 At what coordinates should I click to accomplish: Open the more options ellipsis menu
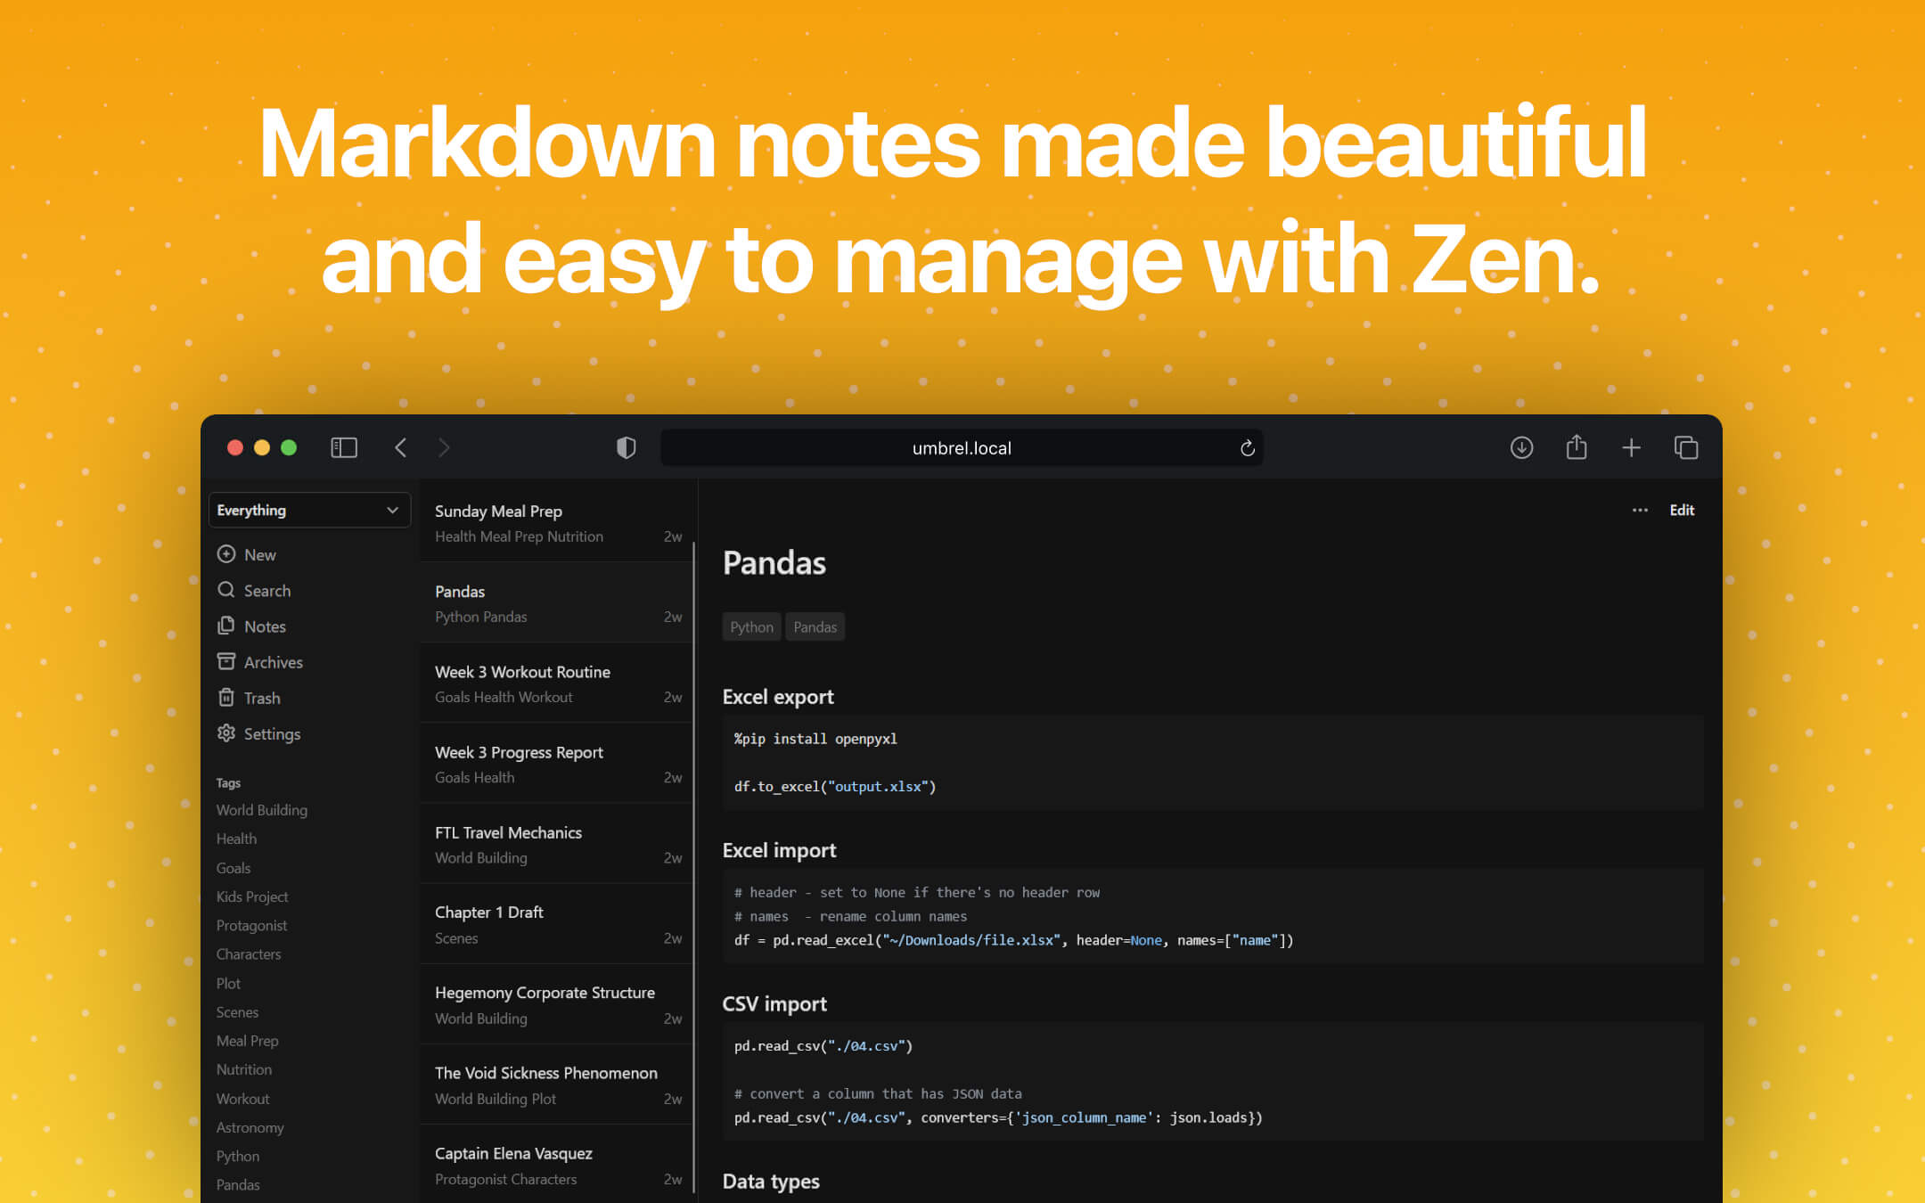tap(1640, 510)
